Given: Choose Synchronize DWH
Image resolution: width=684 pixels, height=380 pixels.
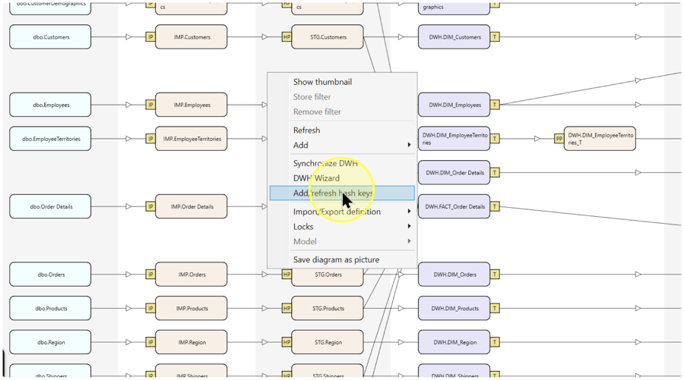Looking at the screenshot, I should click(342, 163).
